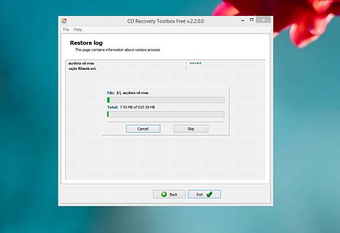
Task: Open the File menu
Action: point(66,29)
